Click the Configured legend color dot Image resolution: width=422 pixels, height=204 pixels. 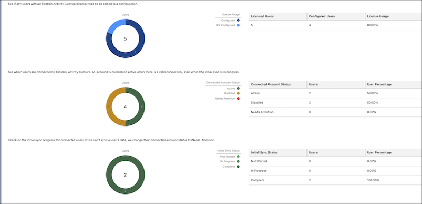pos(238,20)
